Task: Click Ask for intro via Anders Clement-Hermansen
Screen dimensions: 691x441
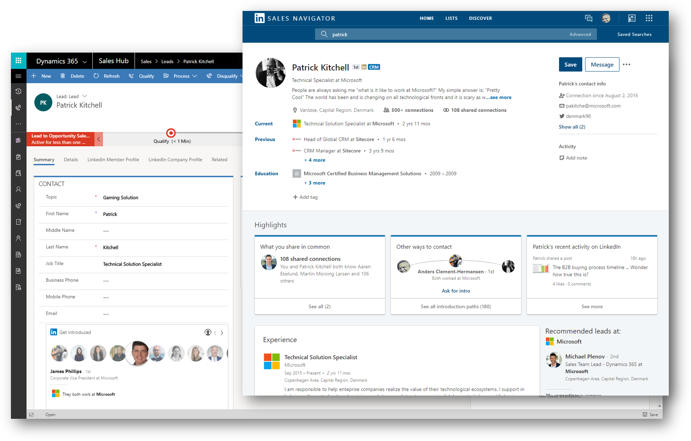Action: coord(455,291)
